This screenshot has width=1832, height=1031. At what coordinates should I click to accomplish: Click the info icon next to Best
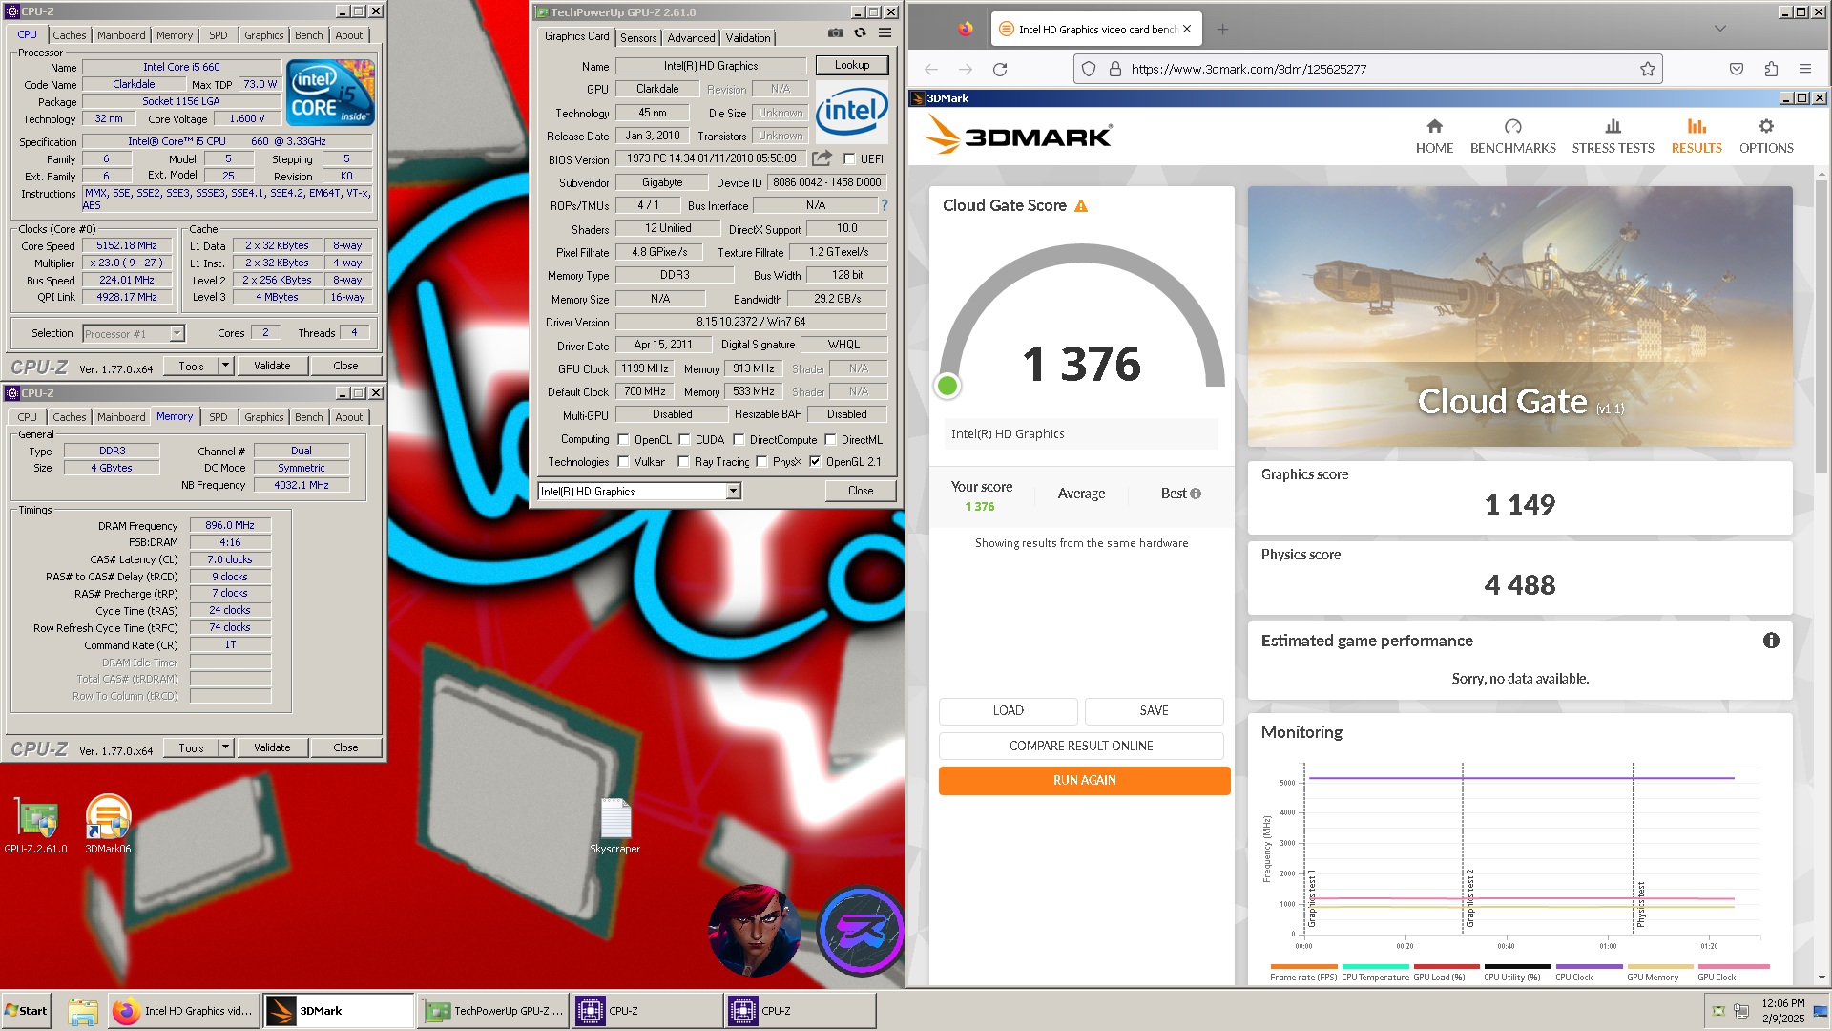click(x=1196, y=494)
